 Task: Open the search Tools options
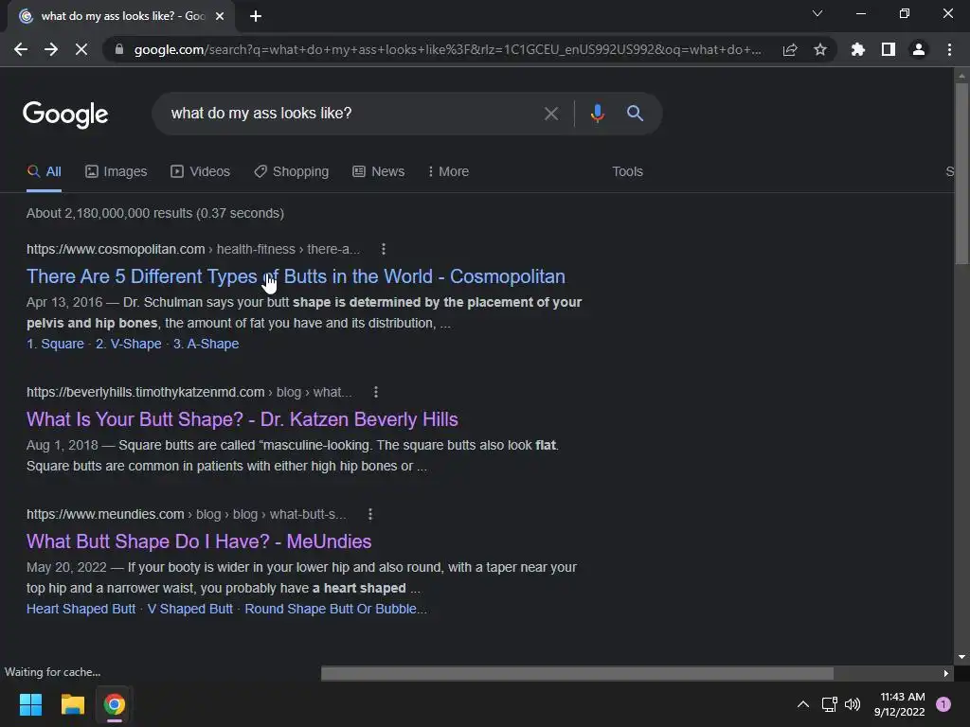point(627,172)
